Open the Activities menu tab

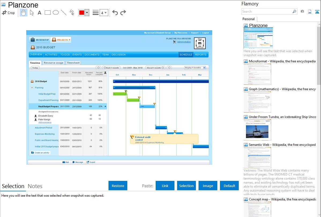51,55
